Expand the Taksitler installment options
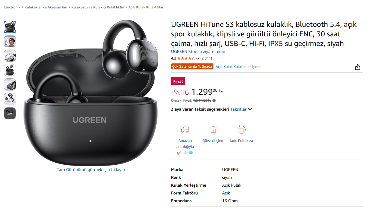This screenshot has height=208, width=371. (241, 109)
